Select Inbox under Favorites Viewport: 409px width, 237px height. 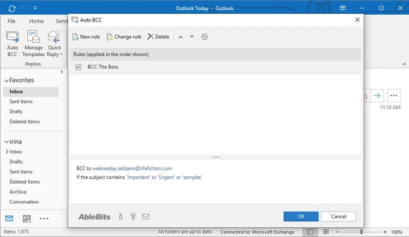tap(31, 92)
